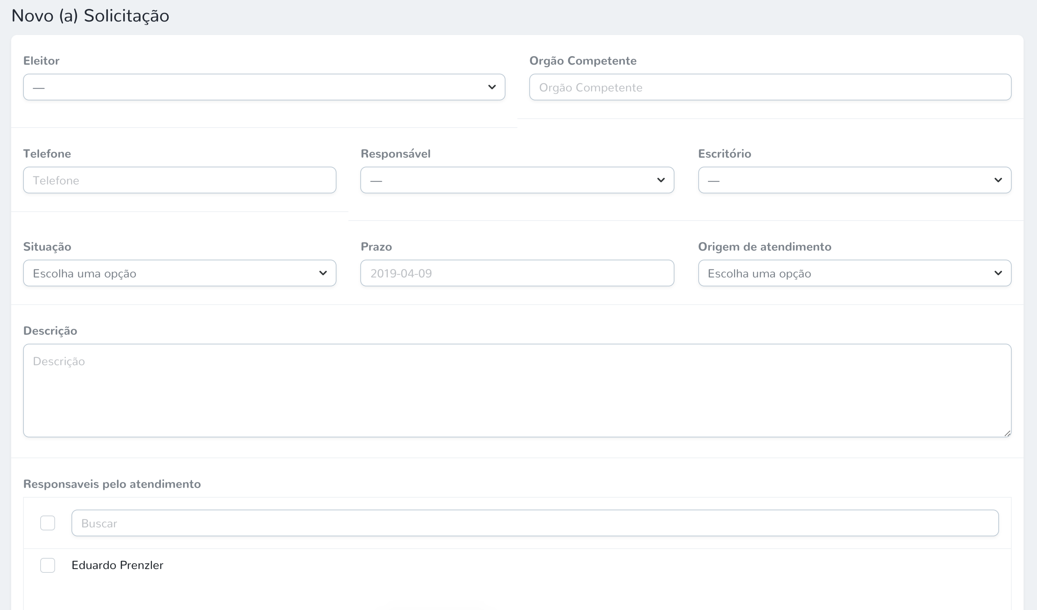This screenshot has height=610, width=1037.
Task: Click the Responsável dropdown chevron arrow
Action: pos(661,180)
